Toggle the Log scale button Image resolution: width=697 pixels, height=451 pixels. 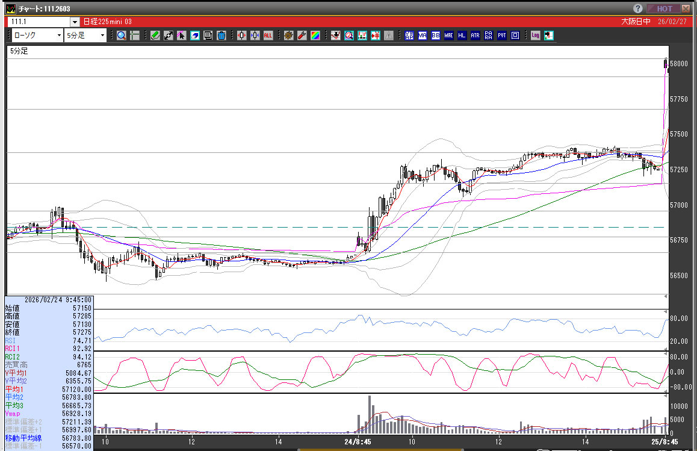coord(535,36)
